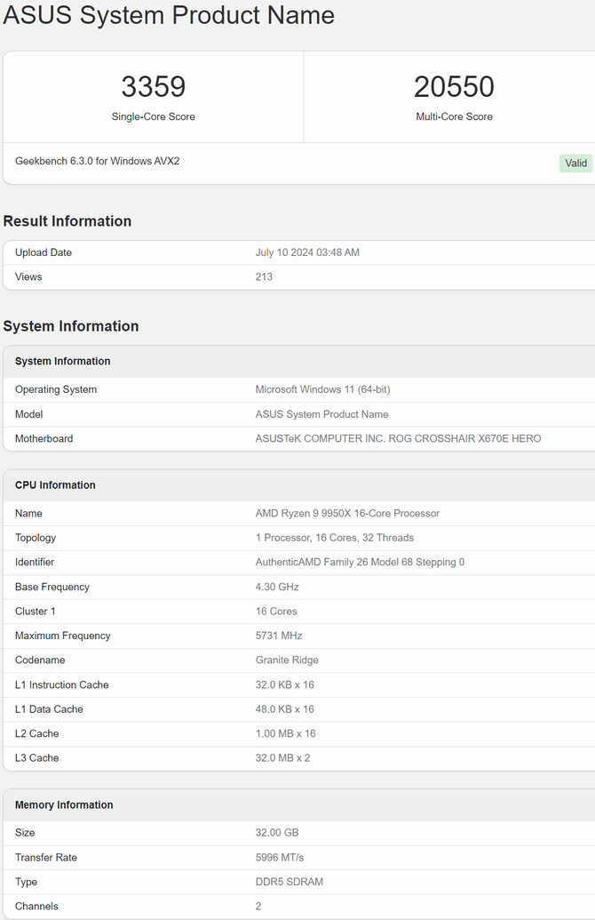This screenshot has width=595, height=920.
Task: Click the Type label in Memory Information
Action: [x=26, y=882]
